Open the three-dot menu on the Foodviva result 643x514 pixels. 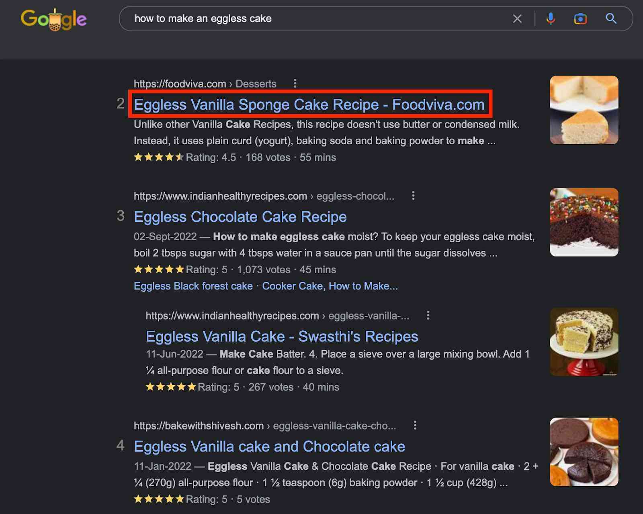295,83
